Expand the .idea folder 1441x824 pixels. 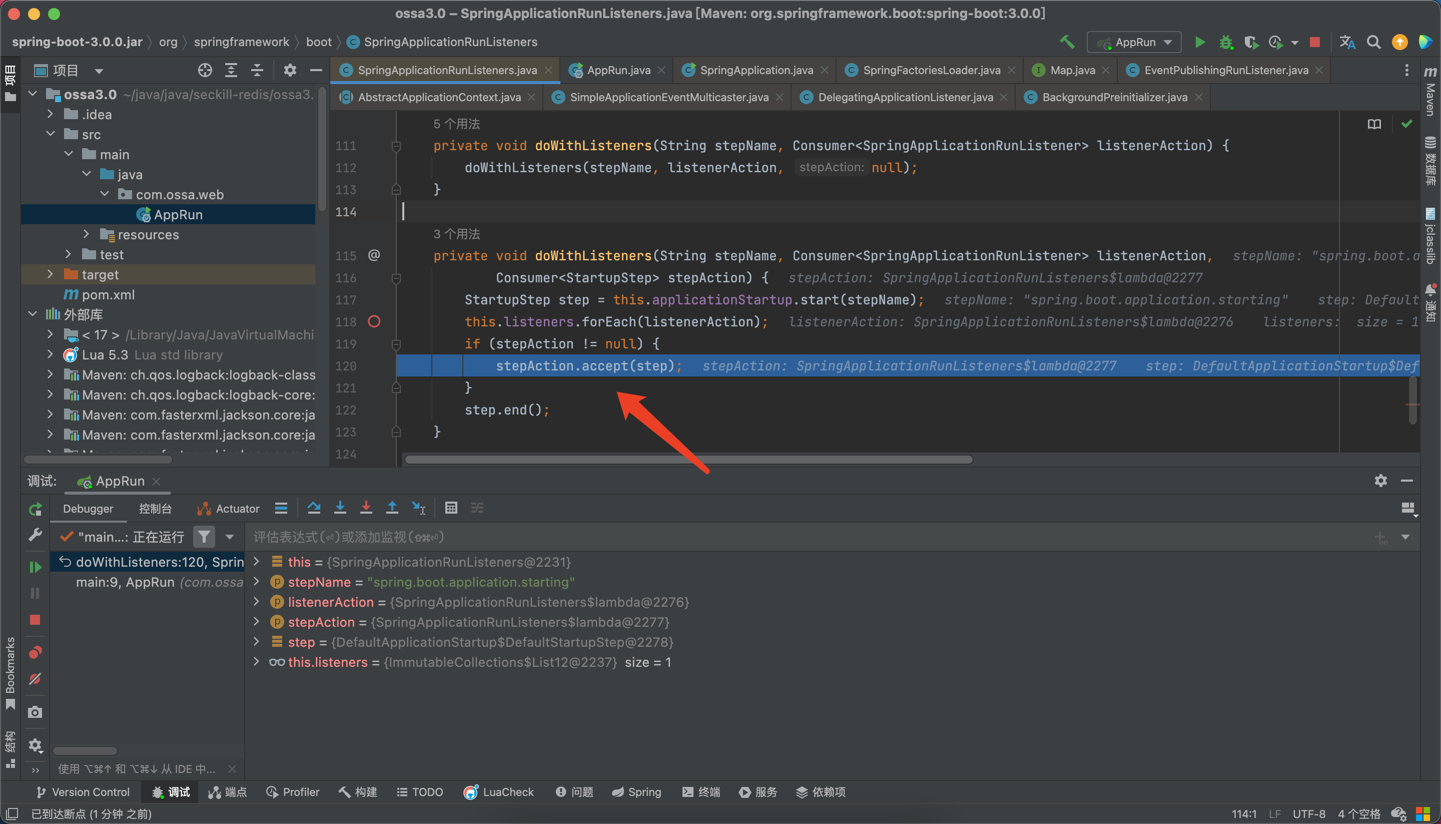(51, 114)
